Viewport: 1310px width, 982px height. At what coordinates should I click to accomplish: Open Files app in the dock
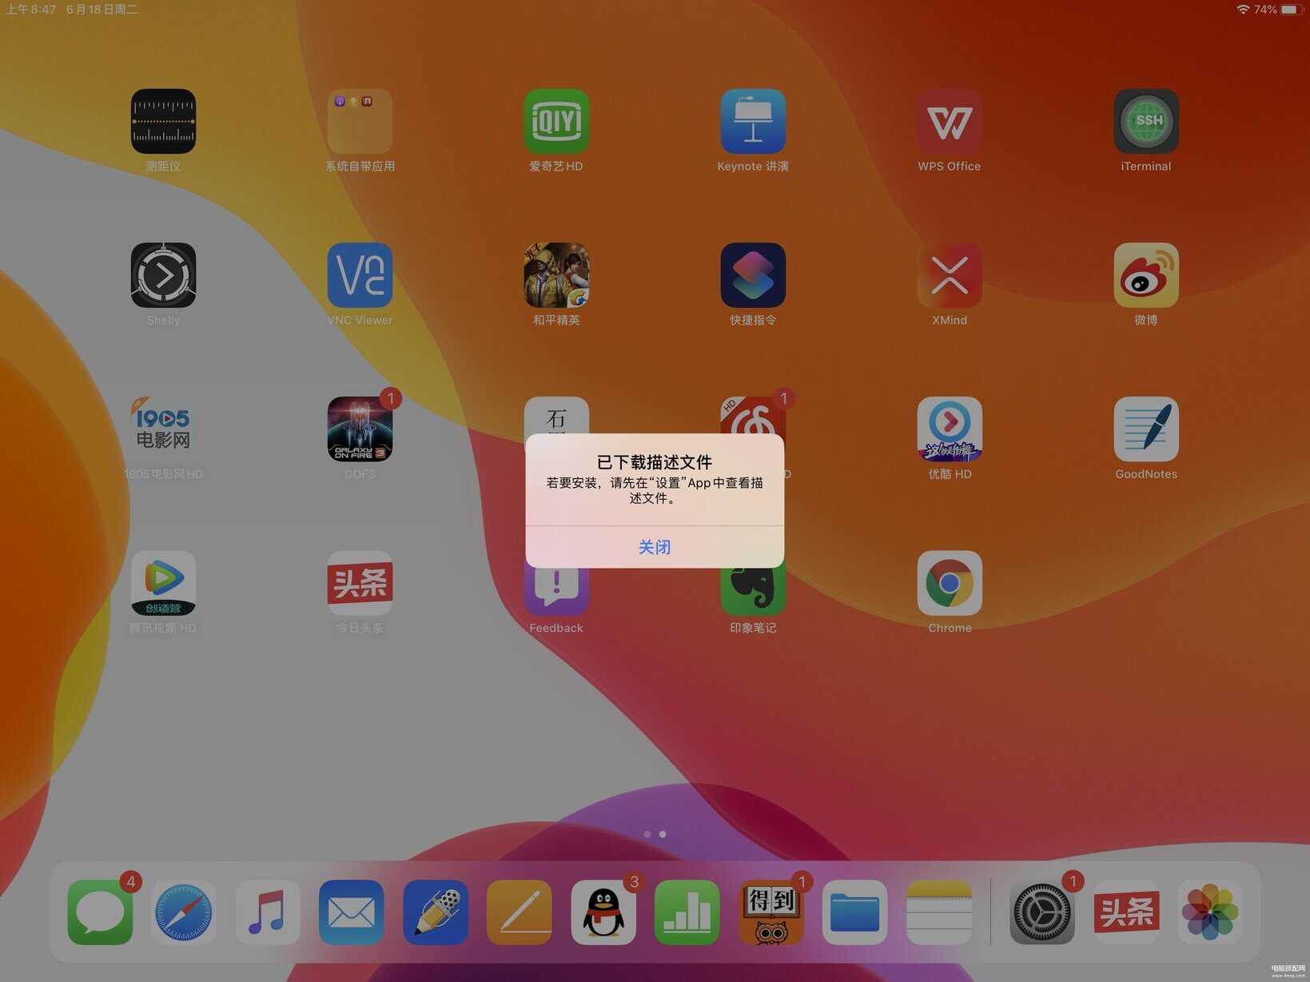point(855,912)
